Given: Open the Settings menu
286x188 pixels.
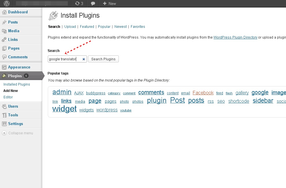Looking at the screenshot, I should coord(16,124).
